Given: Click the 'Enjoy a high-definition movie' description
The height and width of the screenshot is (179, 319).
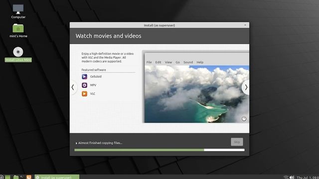Looking at the screenshot, I should click(108, 58).
